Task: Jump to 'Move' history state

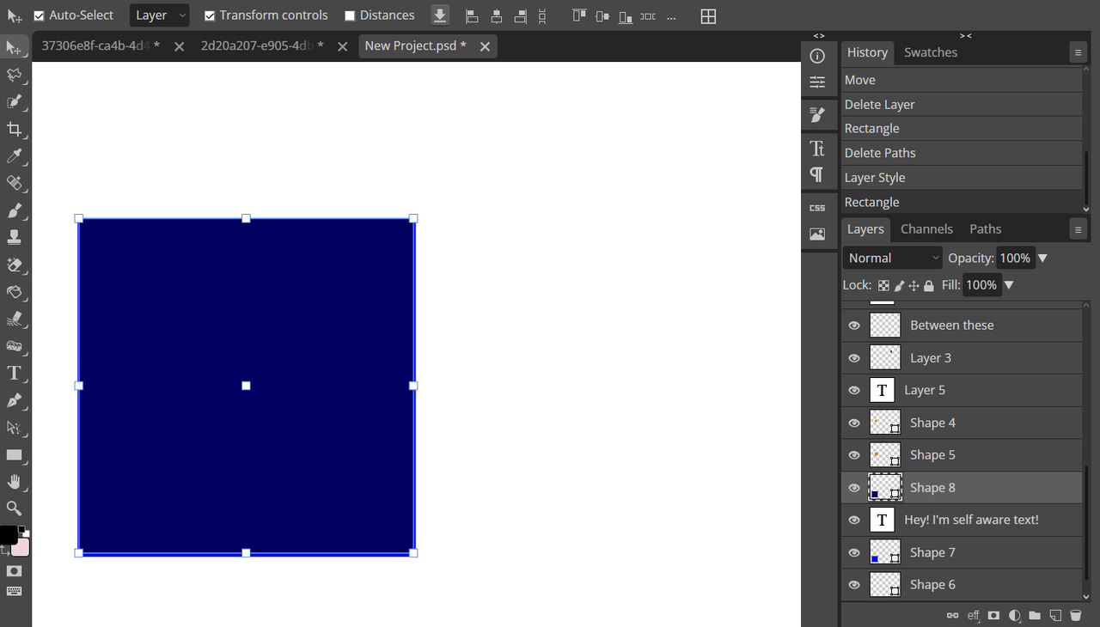Action: click(x=962, y=80)
